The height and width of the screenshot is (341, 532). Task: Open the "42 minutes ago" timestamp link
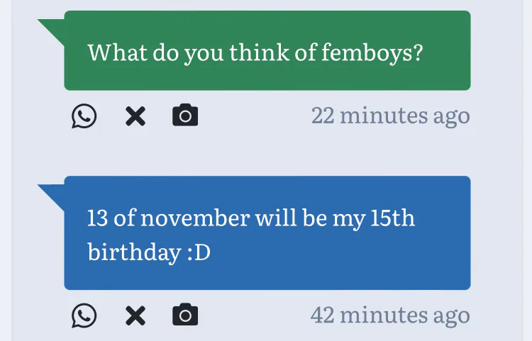click(x=390, y=315)
